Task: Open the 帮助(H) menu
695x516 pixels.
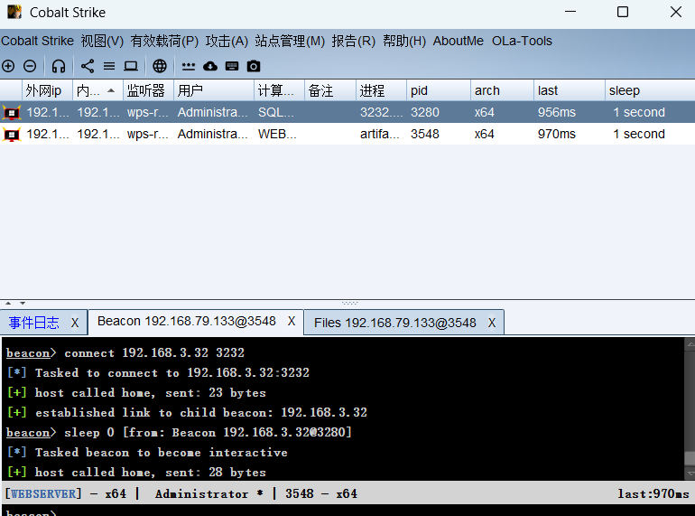Action: 404,41
